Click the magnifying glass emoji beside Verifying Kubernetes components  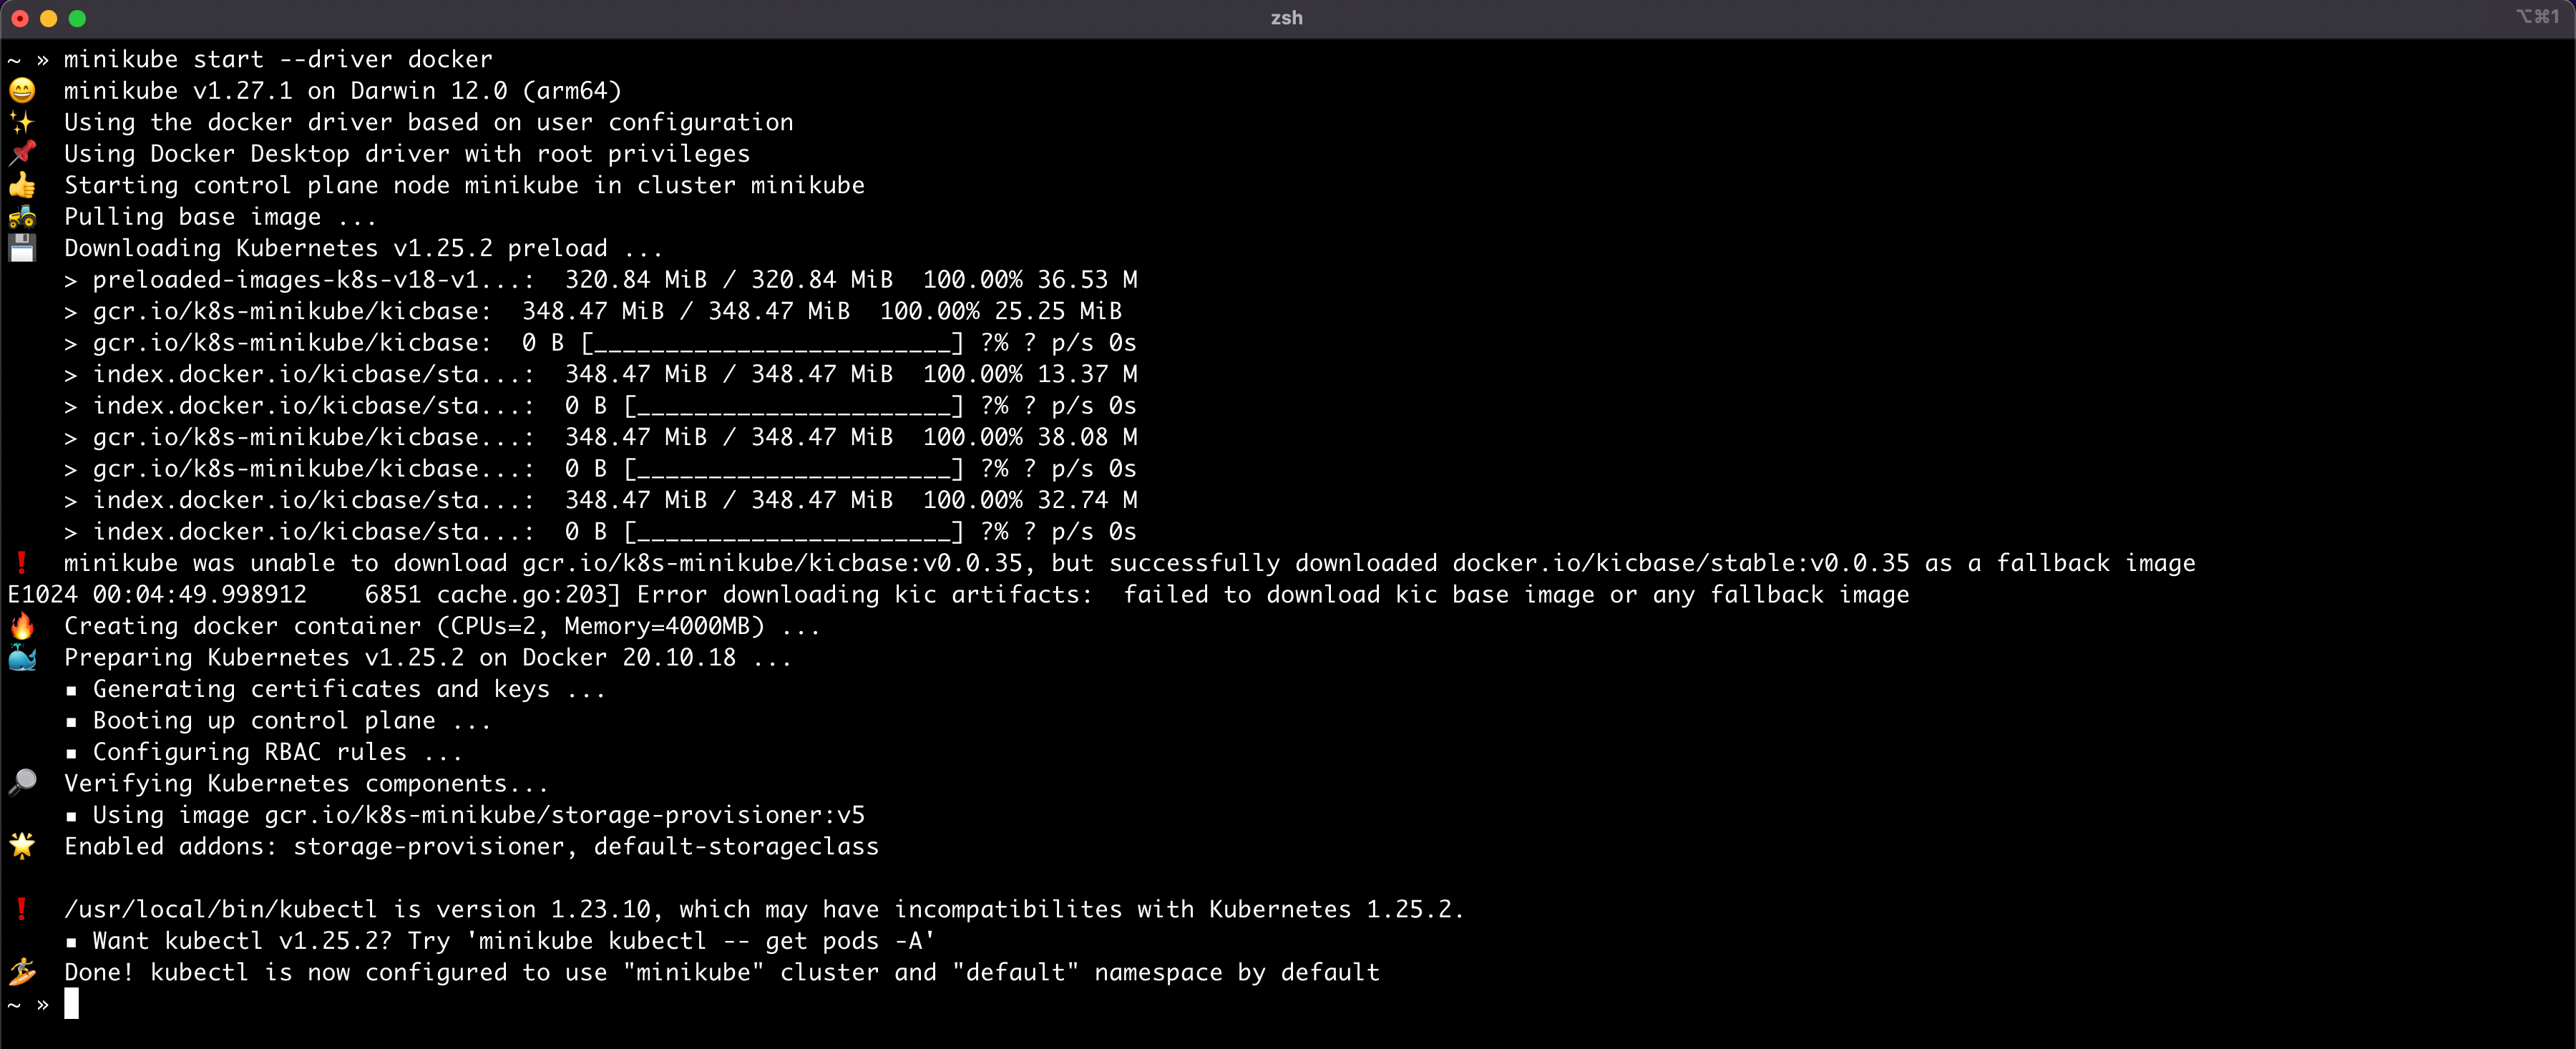pos(22,783)
